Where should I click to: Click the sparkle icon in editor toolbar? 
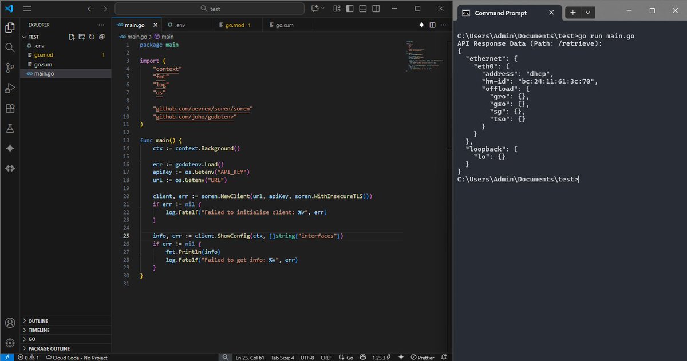click(x=422, y=25)
